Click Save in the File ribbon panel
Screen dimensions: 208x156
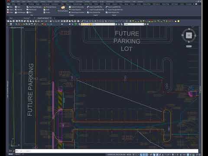[x=18, y=7]
